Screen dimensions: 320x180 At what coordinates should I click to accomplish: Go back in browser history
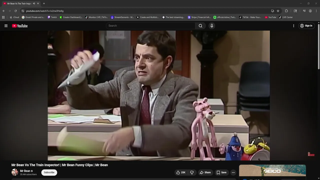coord(3,11)
